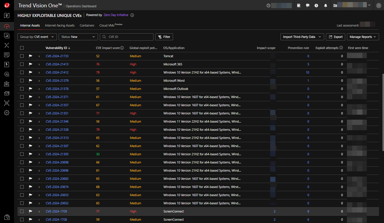Click the info icon beside Zero Day Initiative
Viewport: 384px width, 223px height.
132,15
